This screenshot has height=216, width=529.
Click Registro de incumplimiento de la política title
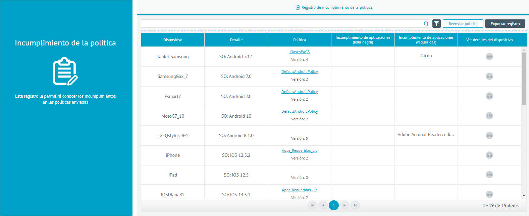coord(337,7)
